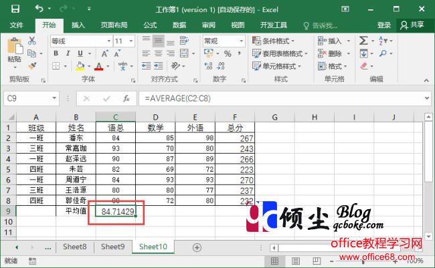The height and width of the screenshot is (268, 435).
Task: Open the font color dropdown arrow
Action: coord(108,66)
